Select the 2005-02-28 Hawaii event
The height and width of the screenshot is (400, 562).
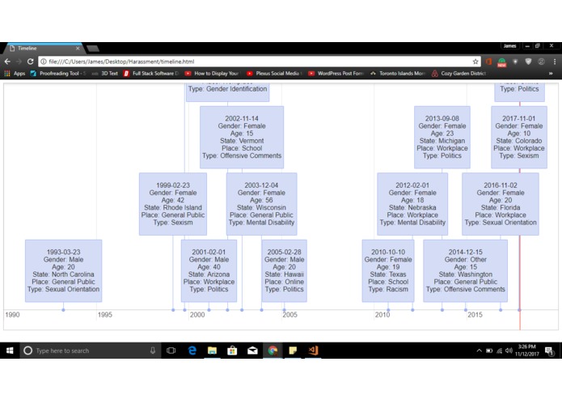pos(284,271)
